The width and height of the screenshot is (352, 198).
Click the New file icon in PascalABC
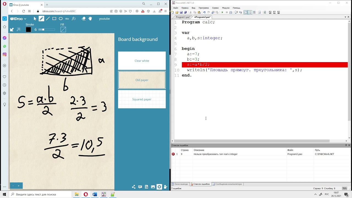[x=173, y=12]
